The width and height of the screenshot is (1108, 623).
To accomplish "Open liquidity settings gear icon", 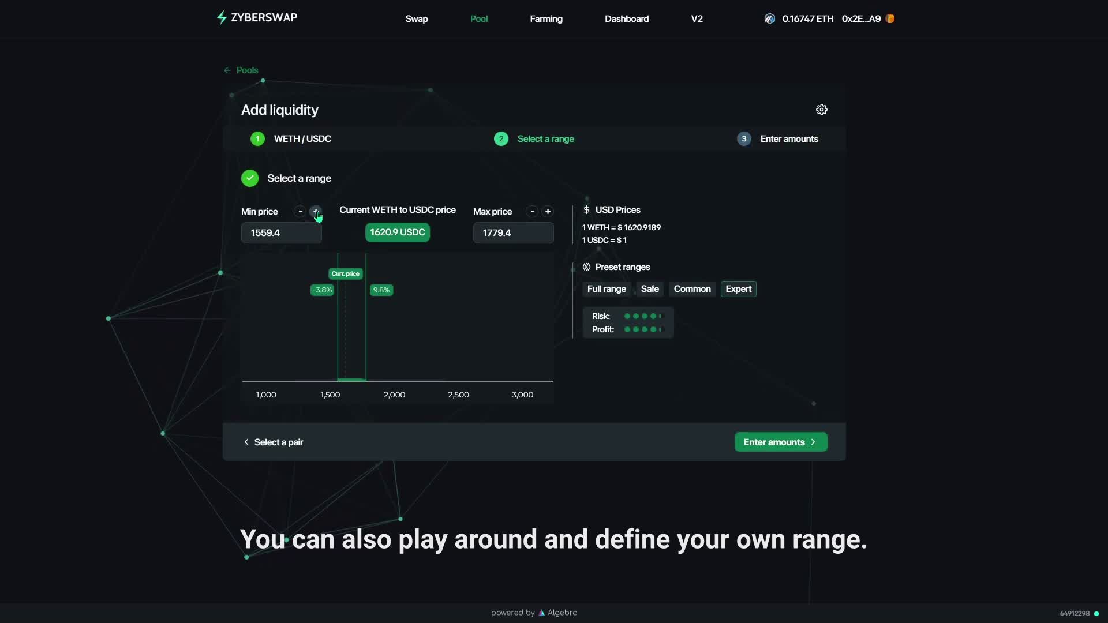I will click(821, 110).
